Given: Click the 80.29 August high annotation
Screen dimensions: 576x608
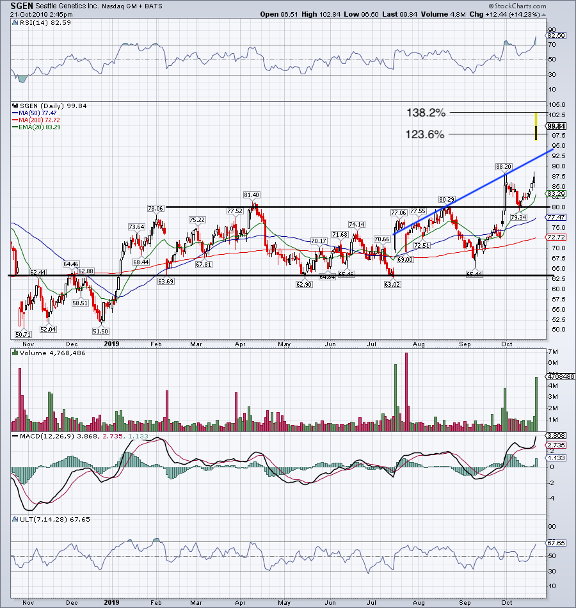Looking at the screenshot, I should pos(447,199).
